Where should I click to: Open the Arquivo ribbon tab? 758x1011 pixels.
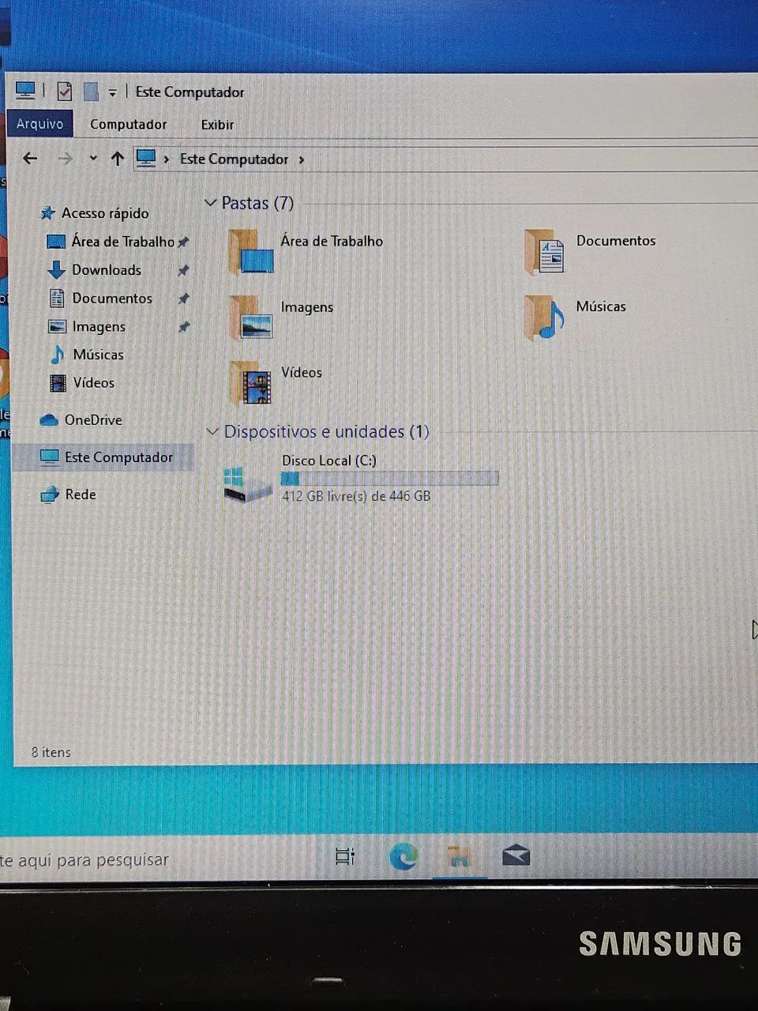pyautogui.click(x=39, y=124)
